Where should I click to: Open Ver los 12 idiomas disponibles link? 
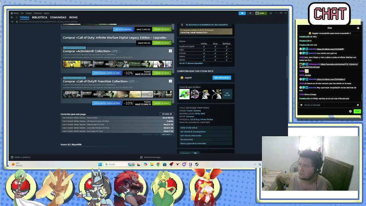point(191,63)
